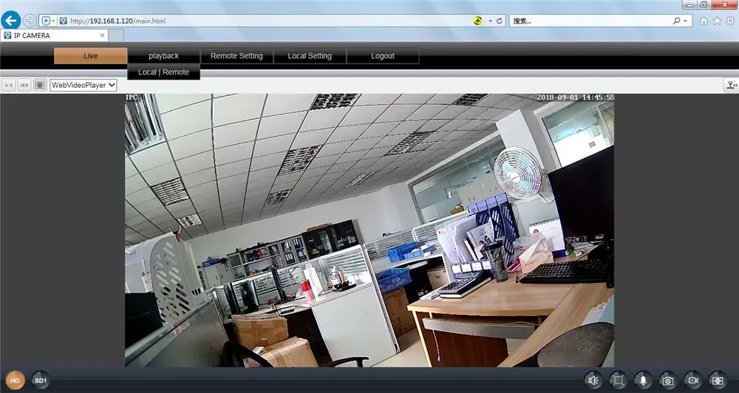Expand the address bar history dropdown
Viewport: 739px width, 393px height.
(490, 21)
